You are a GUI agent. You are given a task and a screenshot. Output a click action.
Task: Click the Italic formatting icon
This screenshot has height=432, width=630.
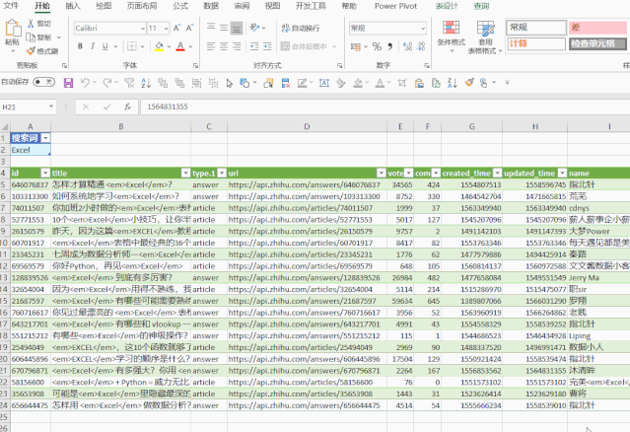[x=93, y=46]
